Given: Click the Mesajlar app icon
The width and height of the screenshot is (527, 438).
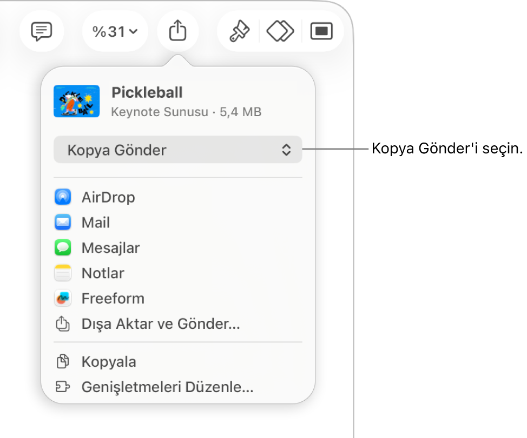Looking at the screenshot, I should pyautogui.click(x=63, y=247).
